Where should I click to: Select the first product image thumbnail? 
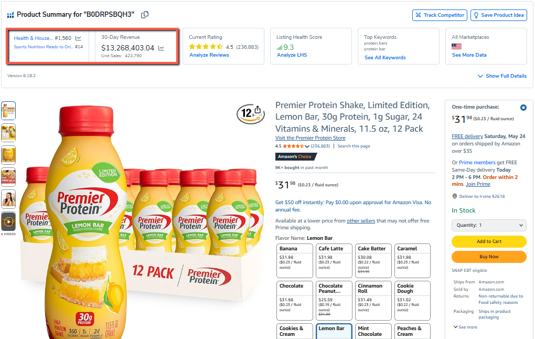click(x=8, y=111)
